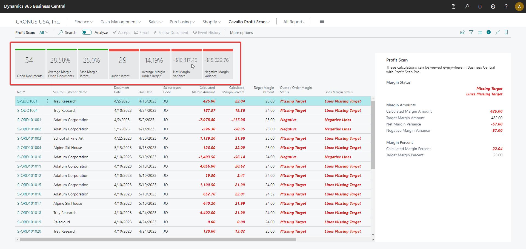Enable the Analyze toggle

[x=87, y=32]
